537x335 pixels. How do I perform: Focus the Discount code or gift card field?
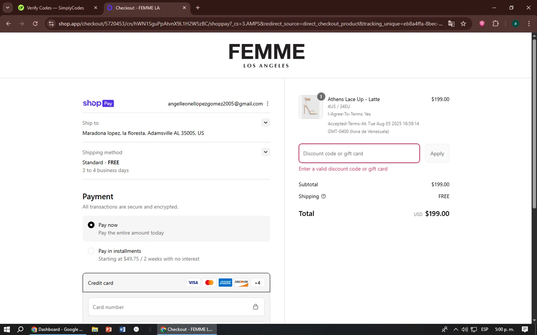point(359,153)
